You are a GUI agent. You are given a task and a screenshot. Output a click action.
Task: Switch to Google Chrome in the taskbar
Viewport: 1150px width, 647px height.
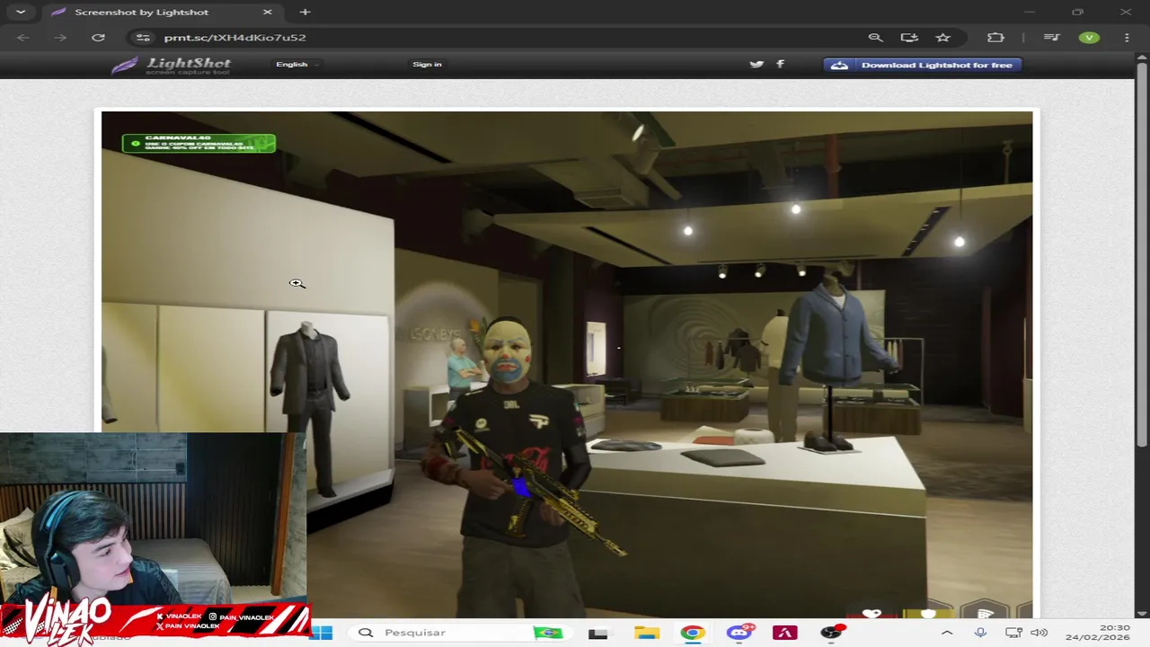click(x=692, y=633)
